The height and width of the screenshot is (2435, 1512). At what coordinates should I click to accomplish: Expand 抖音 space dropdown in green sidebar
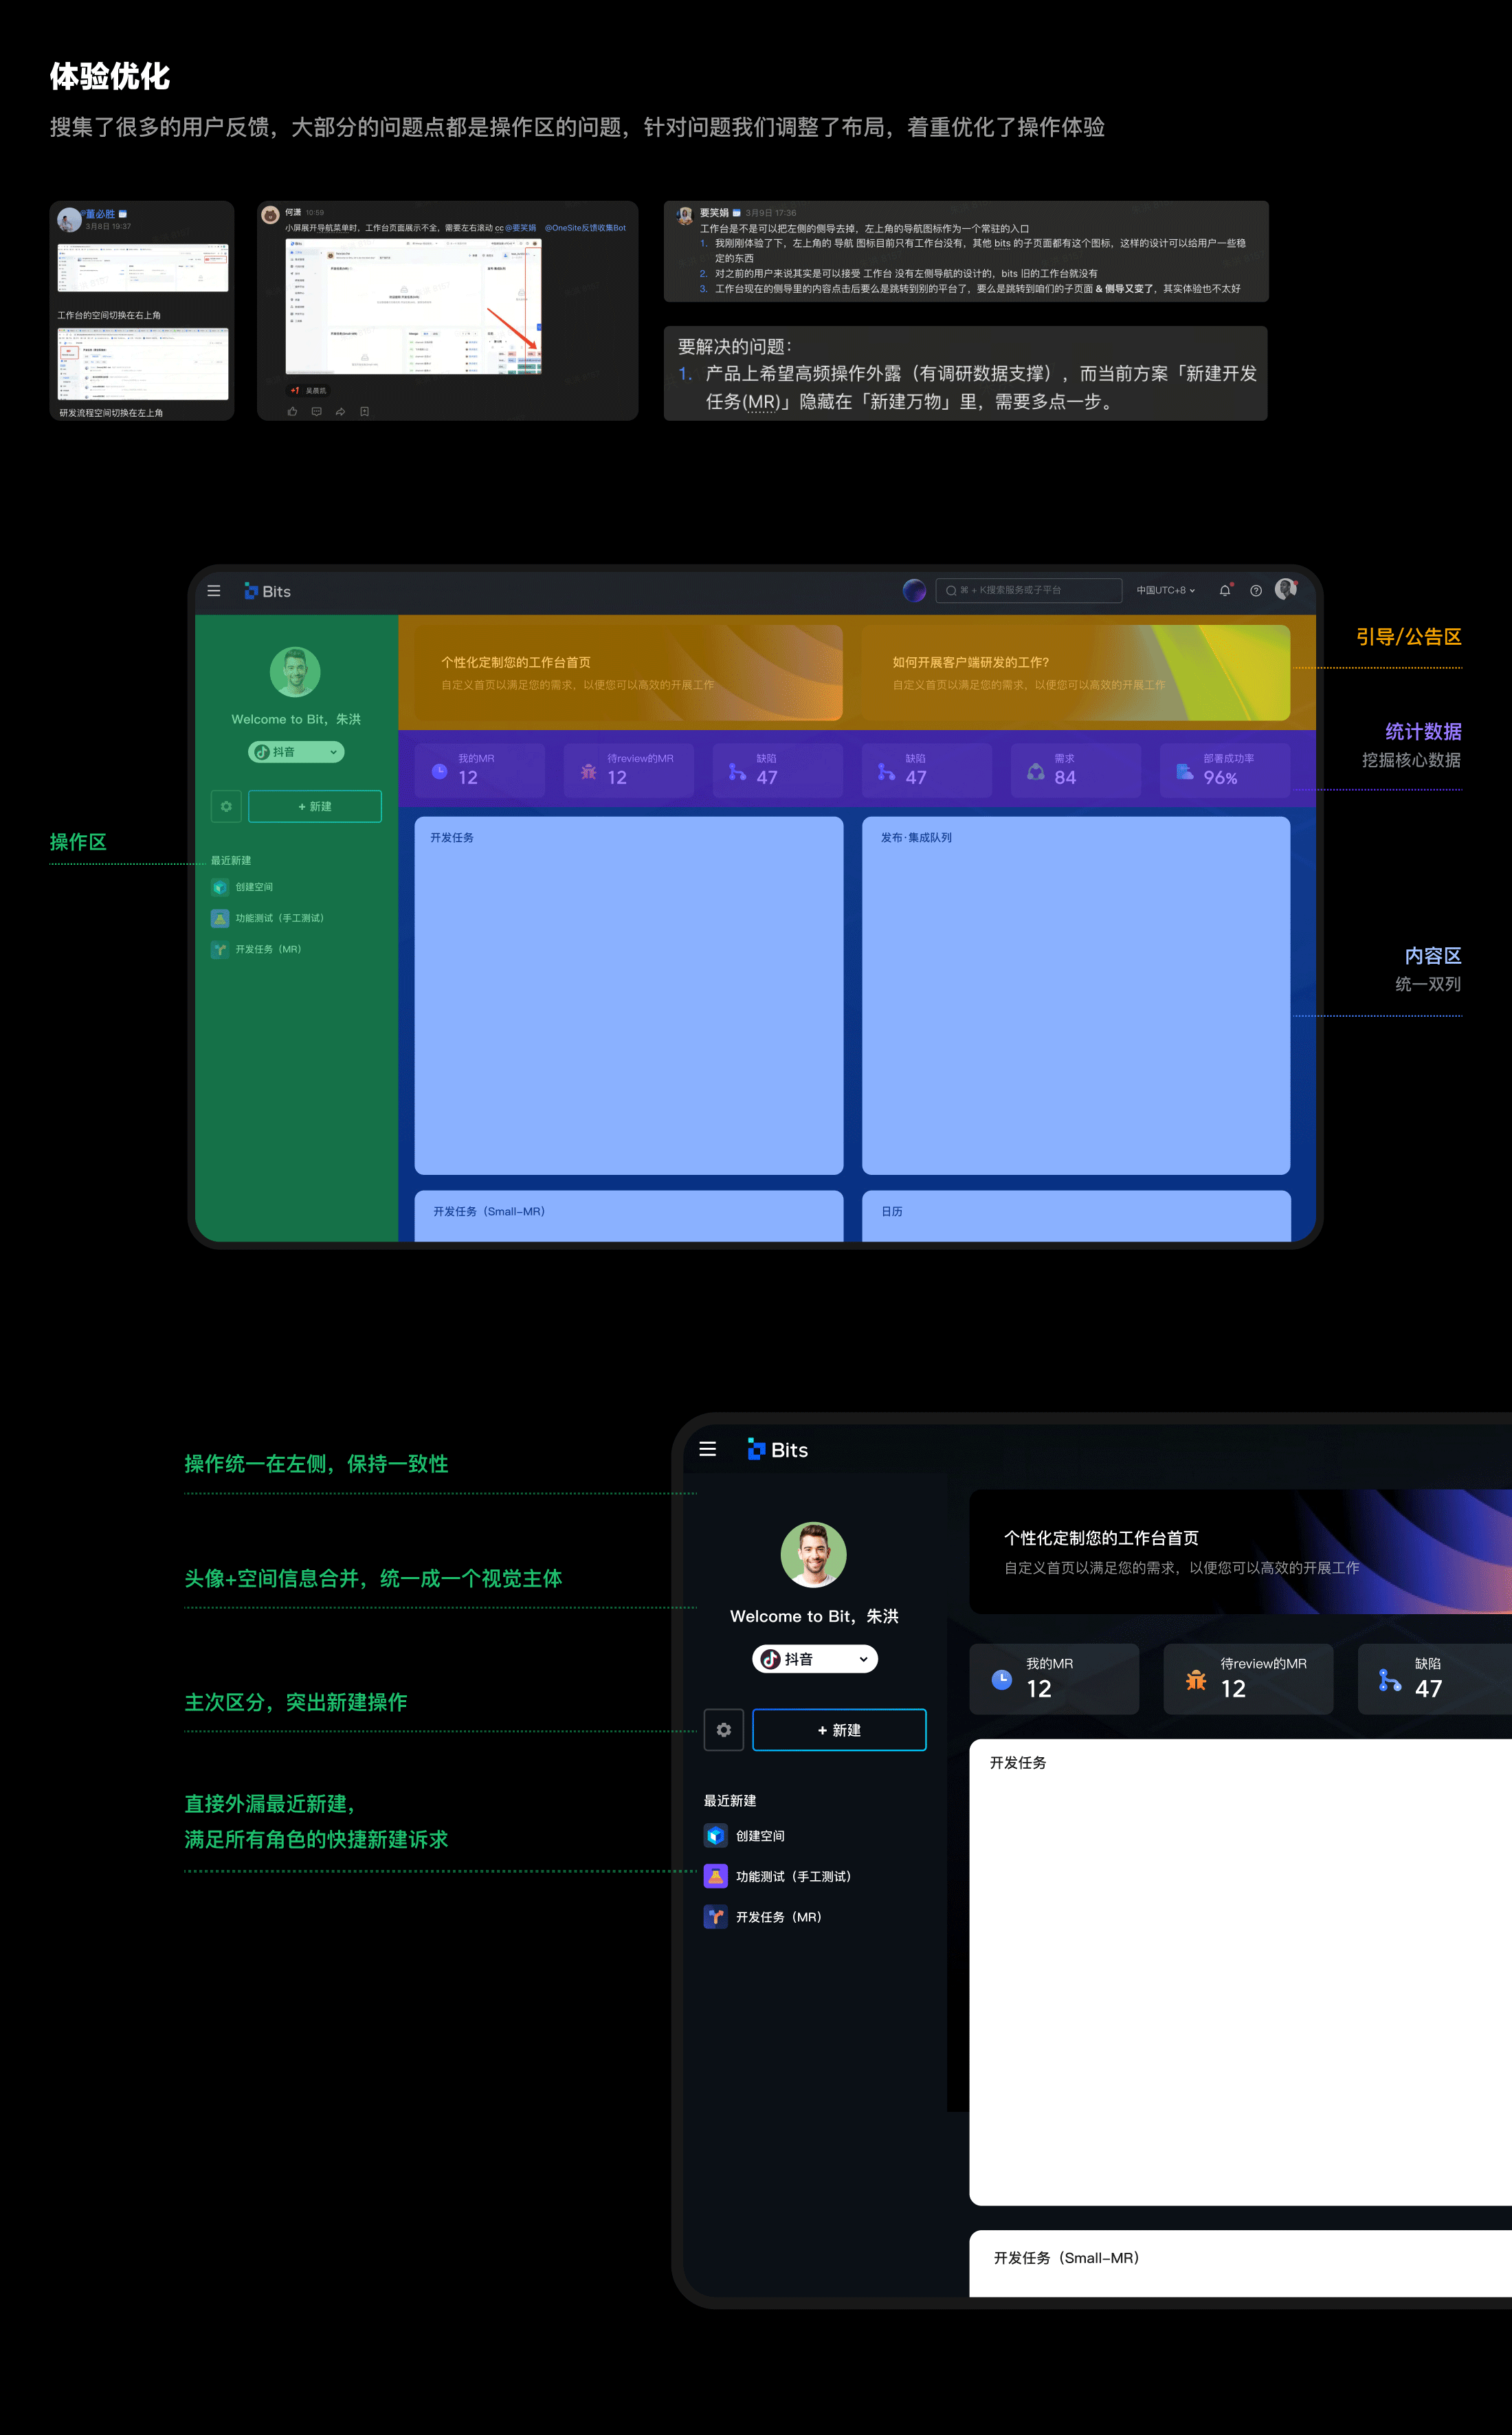pos(296,752)
